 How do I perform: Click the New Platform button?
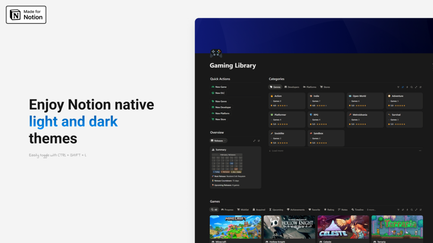pyautogui.click(x=220, y=114)
